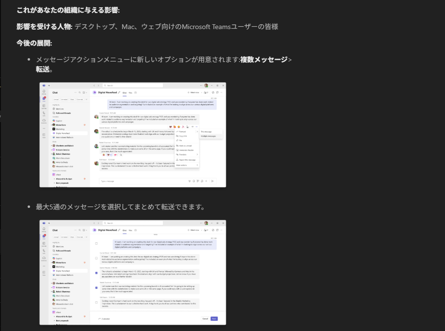Expand the Forward submenu arrow in context menu

(197, 131)
